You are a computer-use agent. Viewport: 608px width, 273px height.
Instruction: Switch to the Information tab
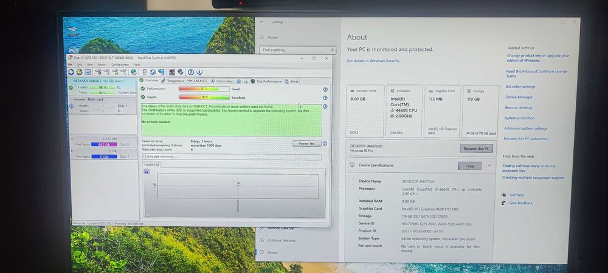[x=222, y=81]
